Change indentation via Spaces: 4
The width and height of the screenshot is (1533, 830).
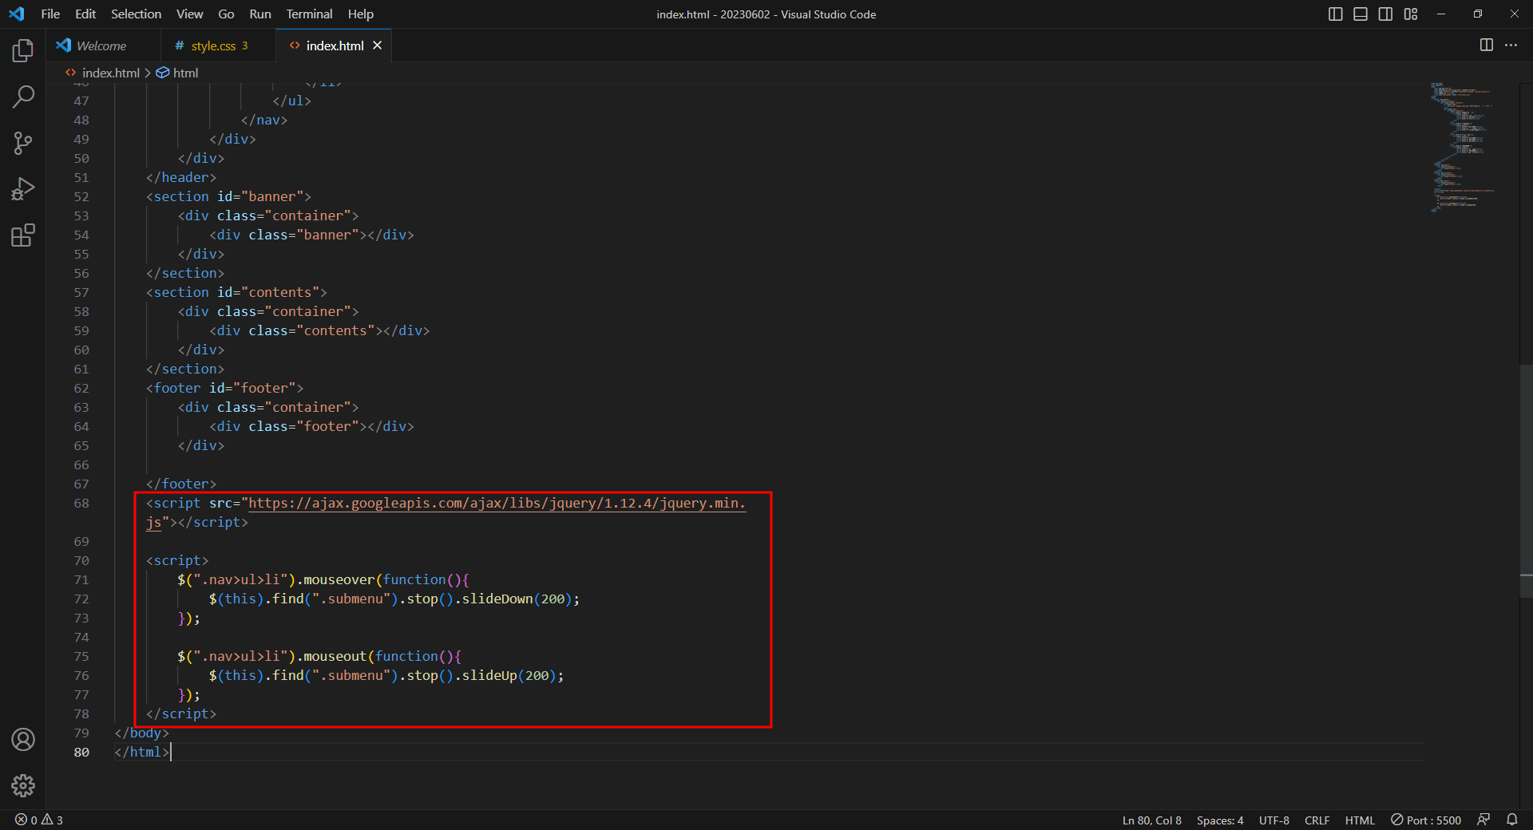1220,820
